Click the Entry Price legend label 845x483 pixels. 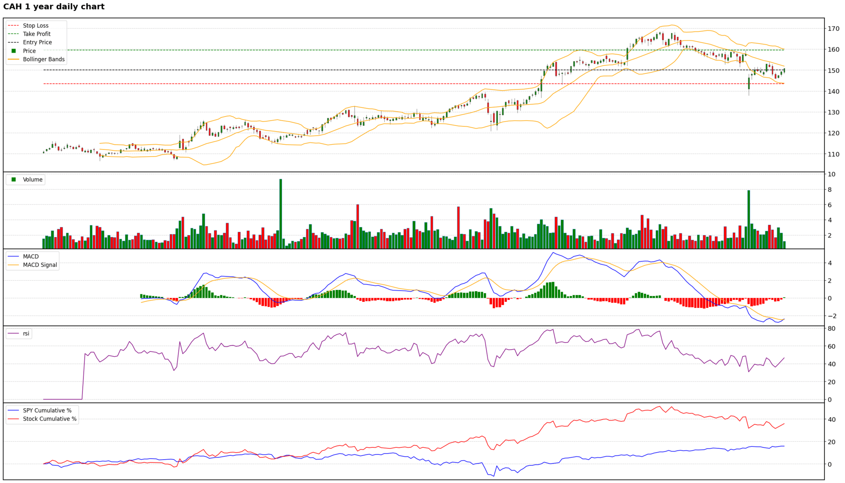37,42
